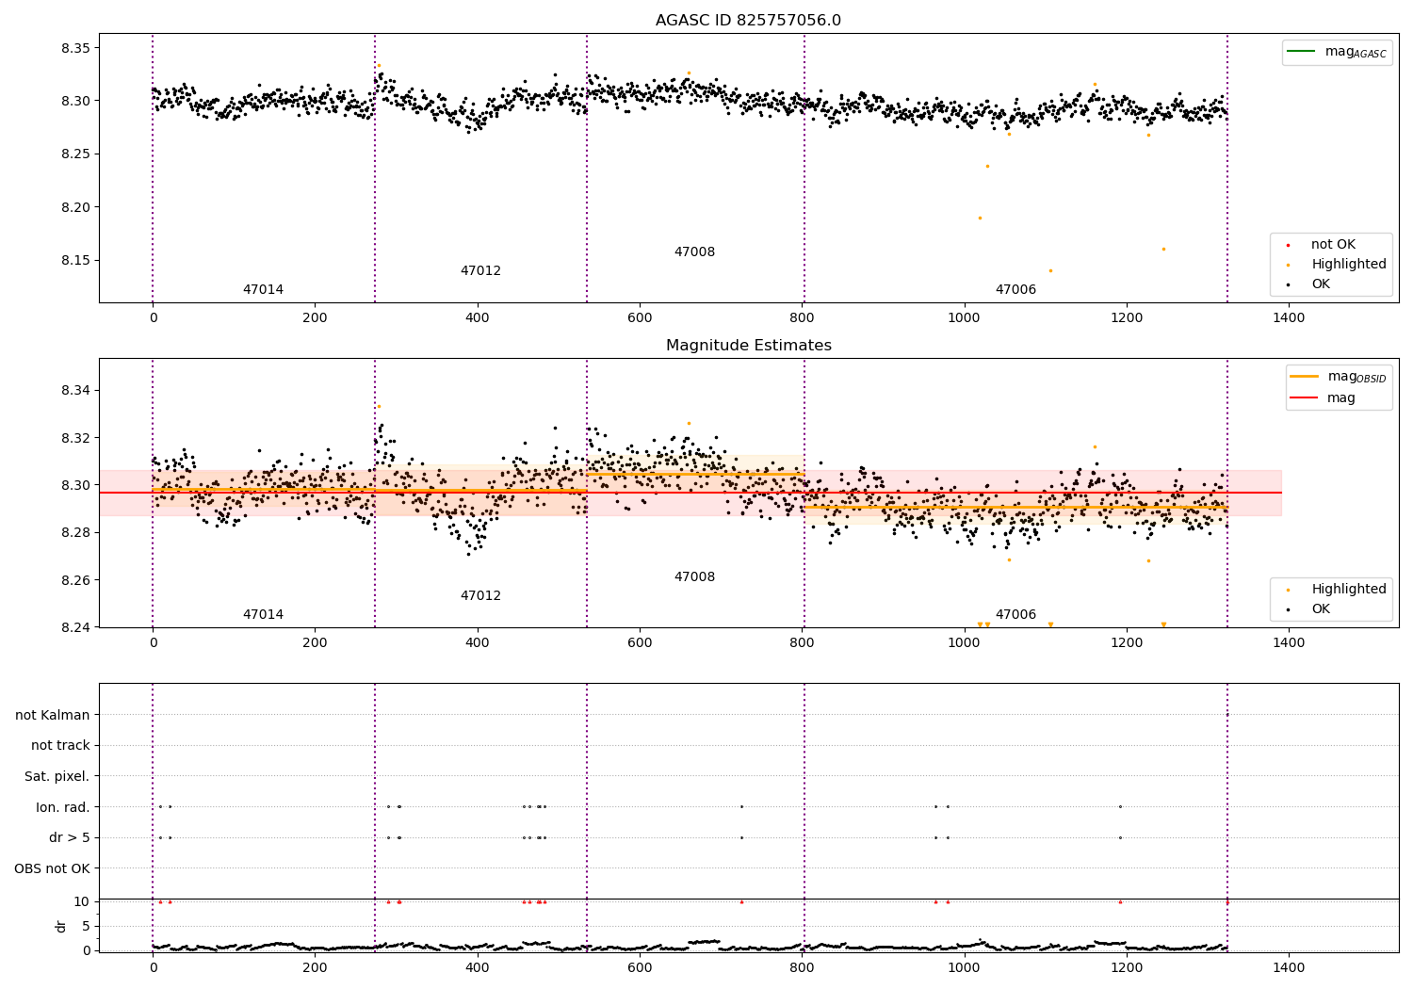Click the "not OK" legend entry
This screenshot has height=989, width=1413.
point(1333,245)
